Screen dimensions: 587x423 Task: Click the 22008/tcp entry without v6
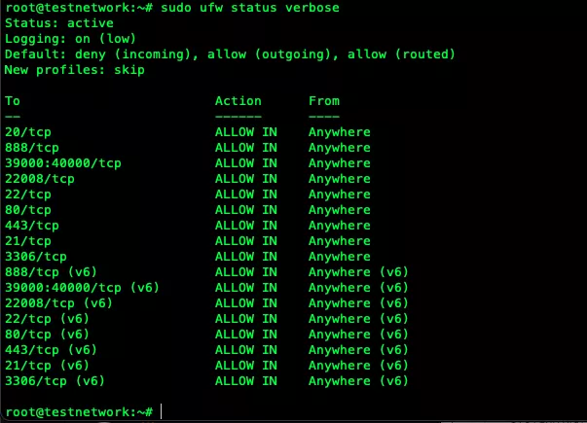click(40, 179)
